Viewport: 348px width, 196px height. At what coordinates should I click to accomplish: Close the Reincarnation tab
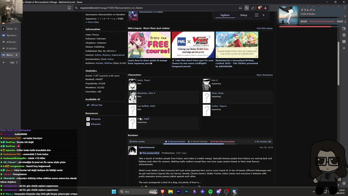click(16, 55)
